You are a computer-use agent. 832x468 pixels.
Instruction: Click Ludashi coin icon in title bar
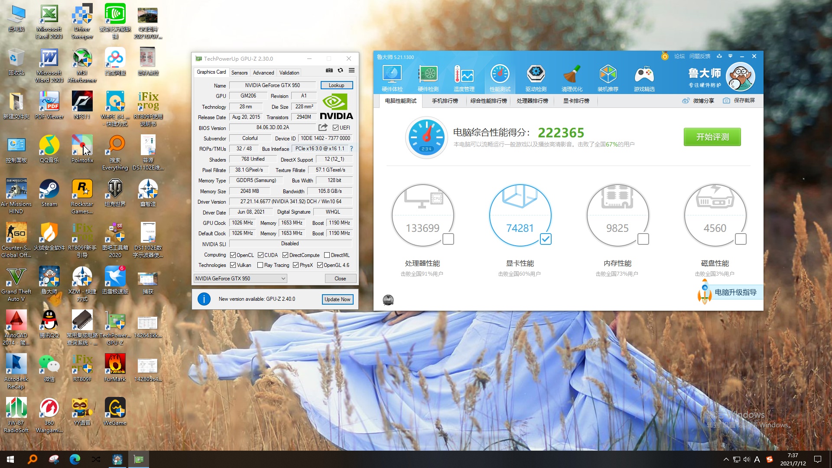click(665, 56)
